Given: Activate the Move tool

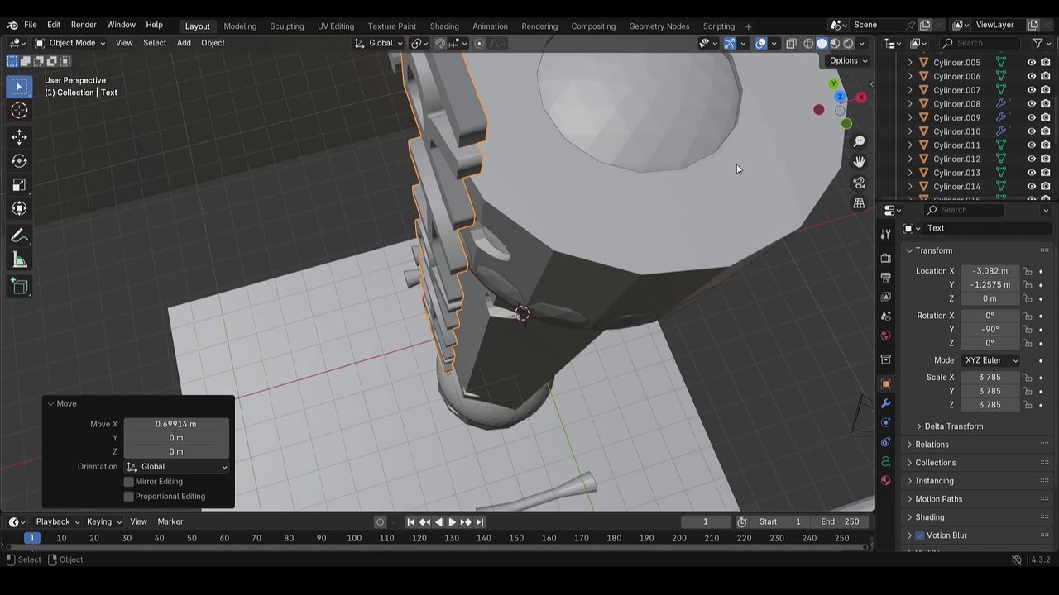Looking at the screenshot, I should (x=19, y=137).
